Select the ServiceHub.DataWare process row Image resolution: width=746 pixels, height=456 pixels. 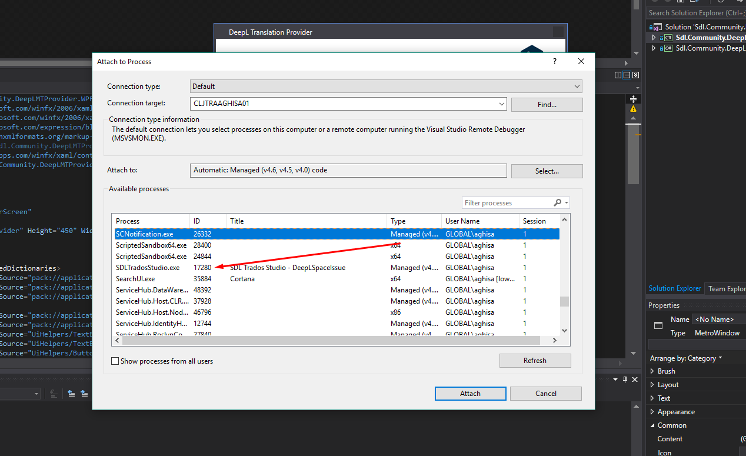[336, 290]
